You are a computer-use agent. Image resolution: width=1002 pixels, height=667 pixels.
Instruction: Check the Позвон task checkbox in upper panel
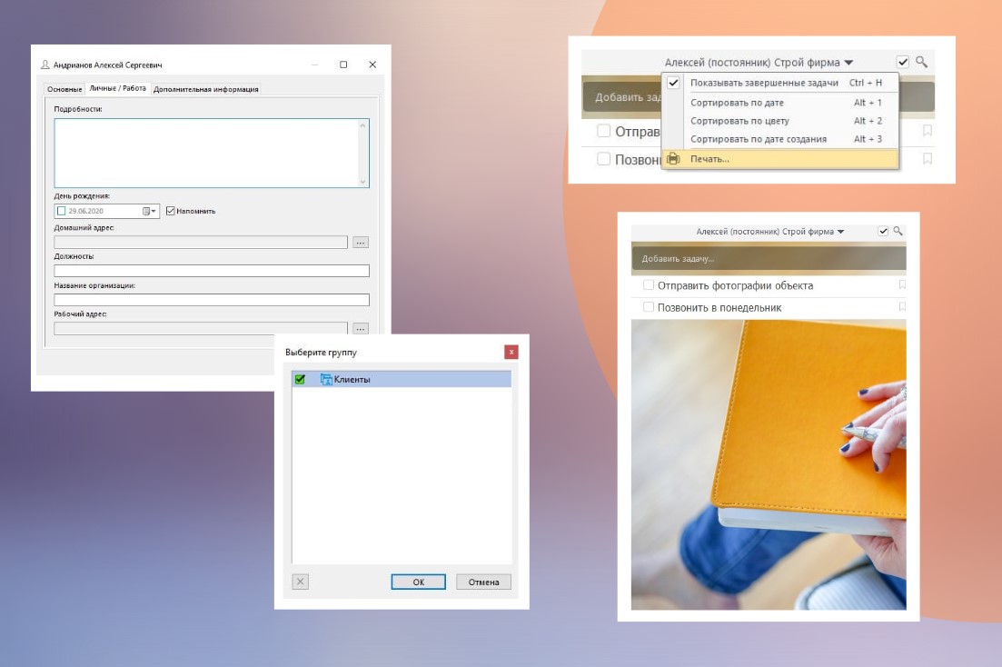[603, 159]
